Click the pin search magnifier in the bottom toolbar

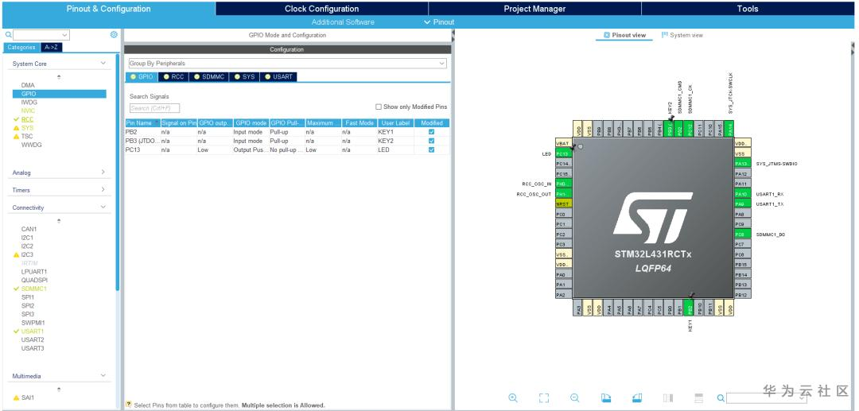click(721, 397)
